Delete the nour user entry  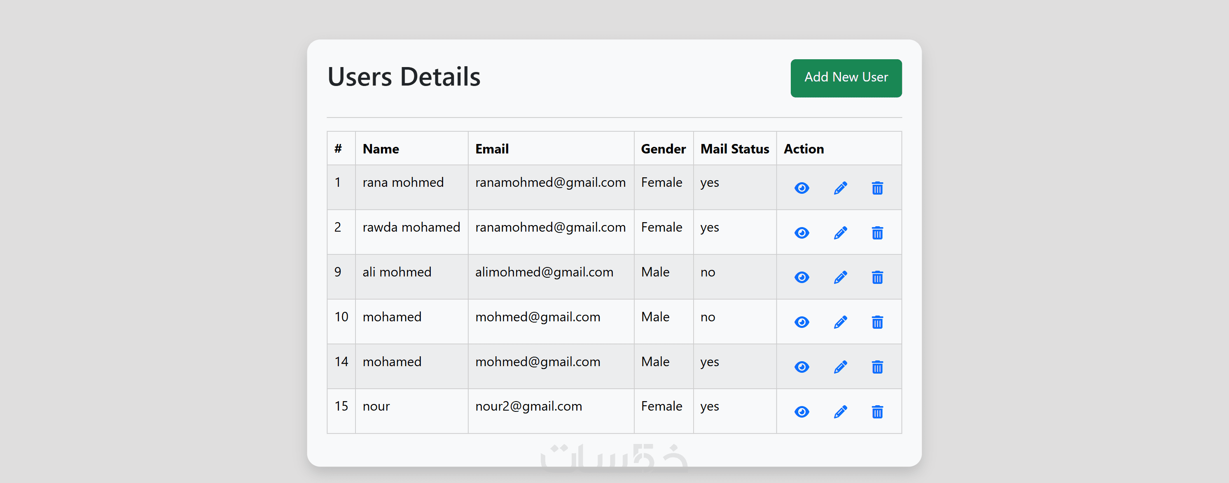click(x=877, y=412)
